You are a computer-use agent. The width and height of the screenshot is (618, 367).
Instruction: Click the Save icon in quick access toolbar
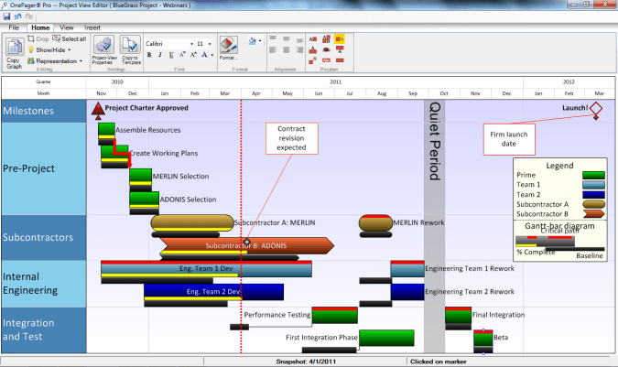click(6, 16)
